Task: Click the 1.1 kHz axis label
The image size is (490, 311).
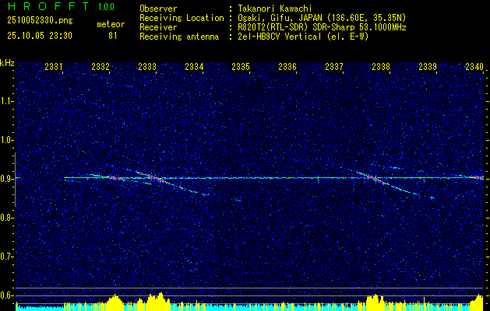Action: click(x=7, y=101)
